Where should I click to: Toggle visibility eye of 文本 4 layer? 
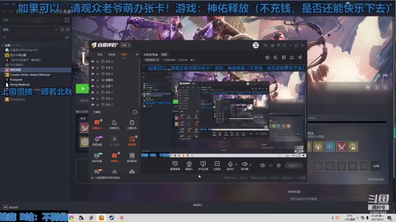[x=93, y=74]
